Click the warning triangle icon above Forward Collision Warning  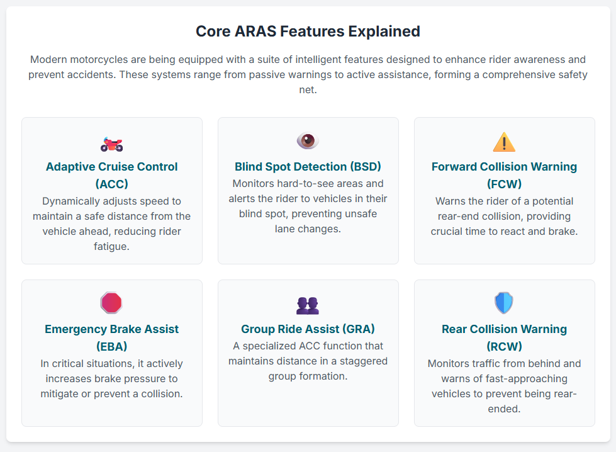(x=504, y=142)
